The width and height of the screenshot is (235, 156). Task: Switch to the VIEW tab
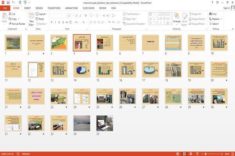pos(114,8)
